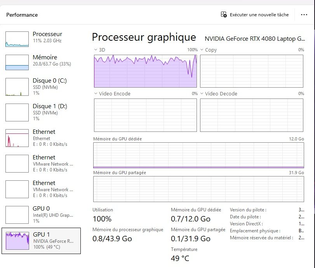The image size is (315, 268).
Task: Click the Version DirectX label
Action: tap(246, 224)
